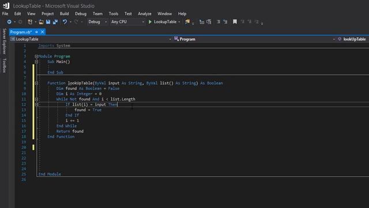Toggle a bookmark with the Bookmark icon

(x=235, y=22)
